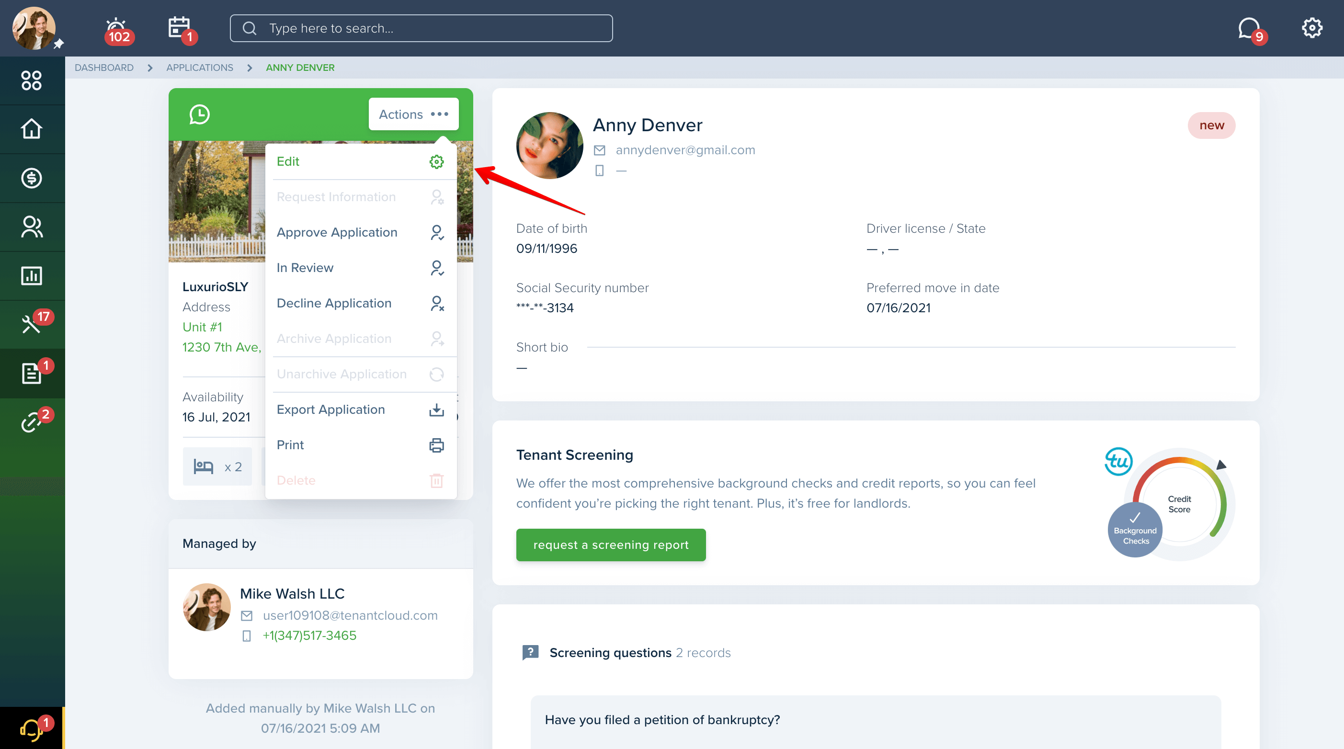Click the bankruptcy petition screening question
The width and height of the screenshot is (1344, 749).
(x=662, y=720)
